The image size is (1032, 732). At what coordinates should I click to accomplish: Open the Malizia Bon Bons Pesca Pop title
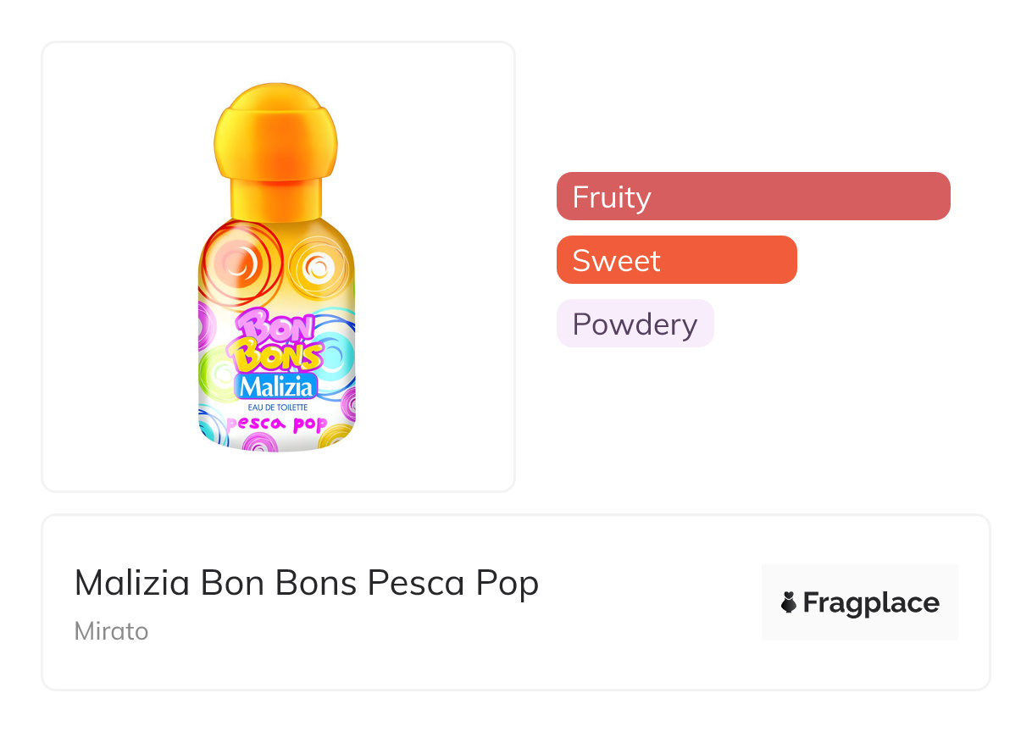(x=307, y=583)
